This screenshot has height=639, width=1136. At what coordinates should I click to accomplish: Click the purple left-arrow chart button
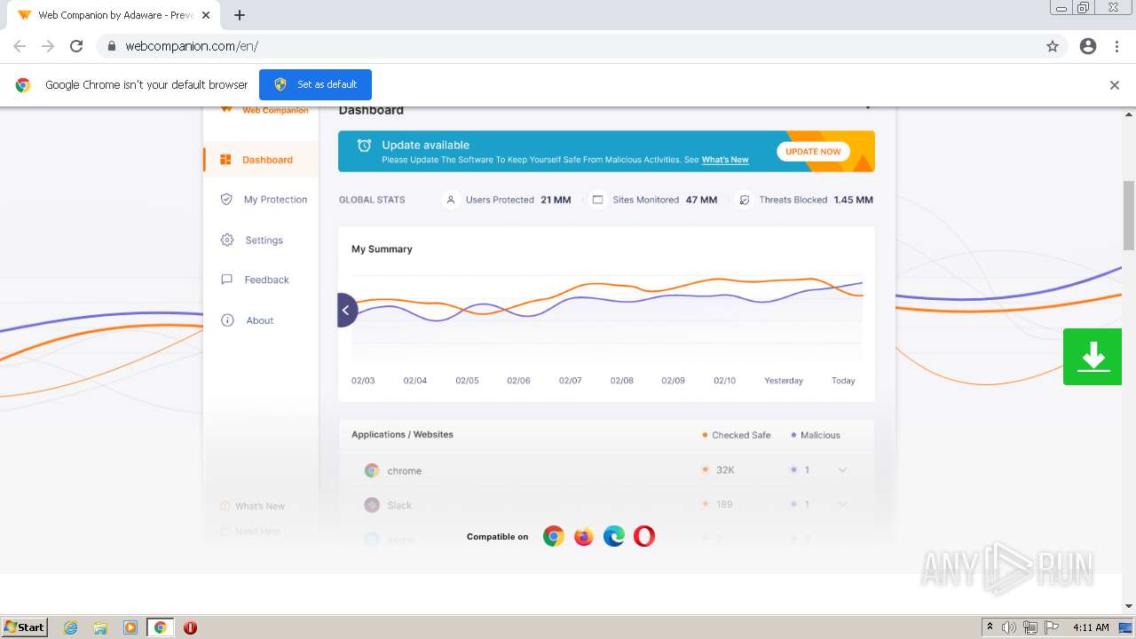tap(347, 310)
